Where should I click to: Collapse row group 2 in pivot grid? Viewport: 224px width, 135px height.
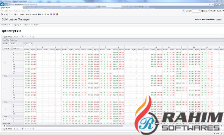pos(3,109)
